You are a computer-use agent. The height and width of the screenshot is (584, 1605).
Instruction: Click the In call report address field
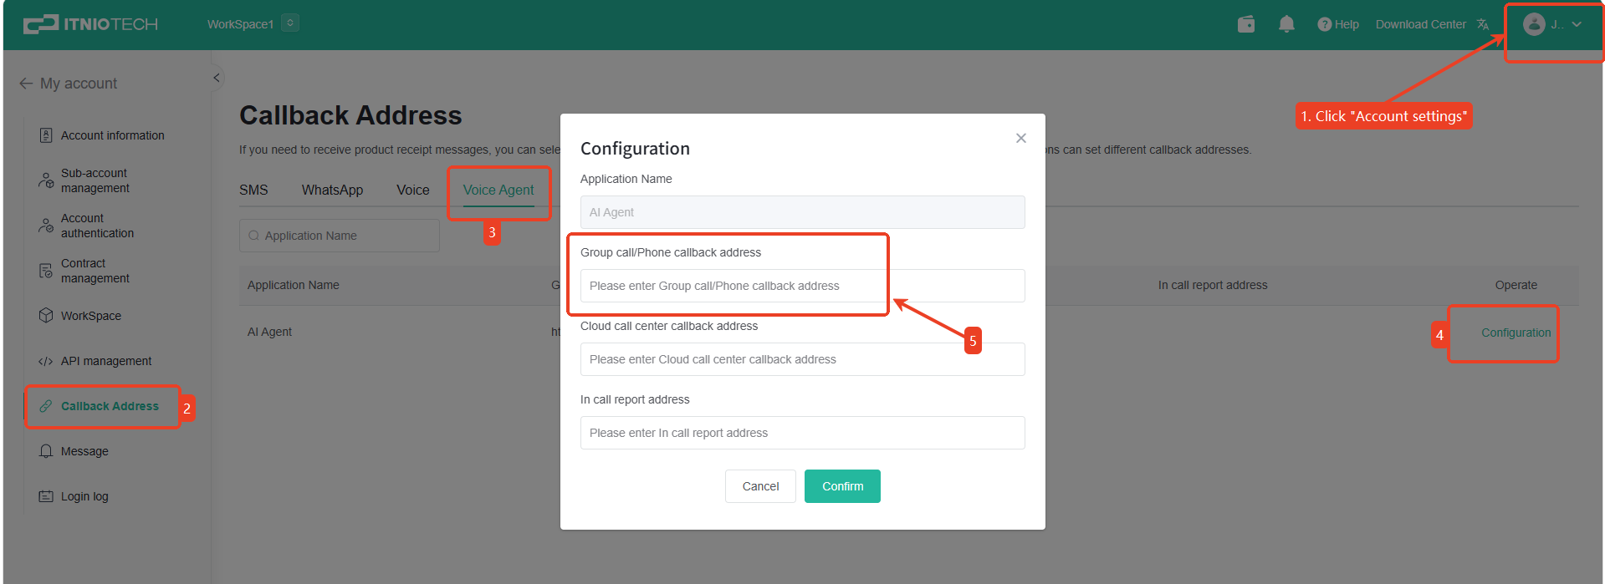pyautogui.click(x=802, y=433)
